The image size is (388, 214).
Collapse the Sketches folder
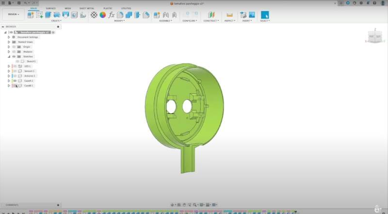click(x=9, y=57)
